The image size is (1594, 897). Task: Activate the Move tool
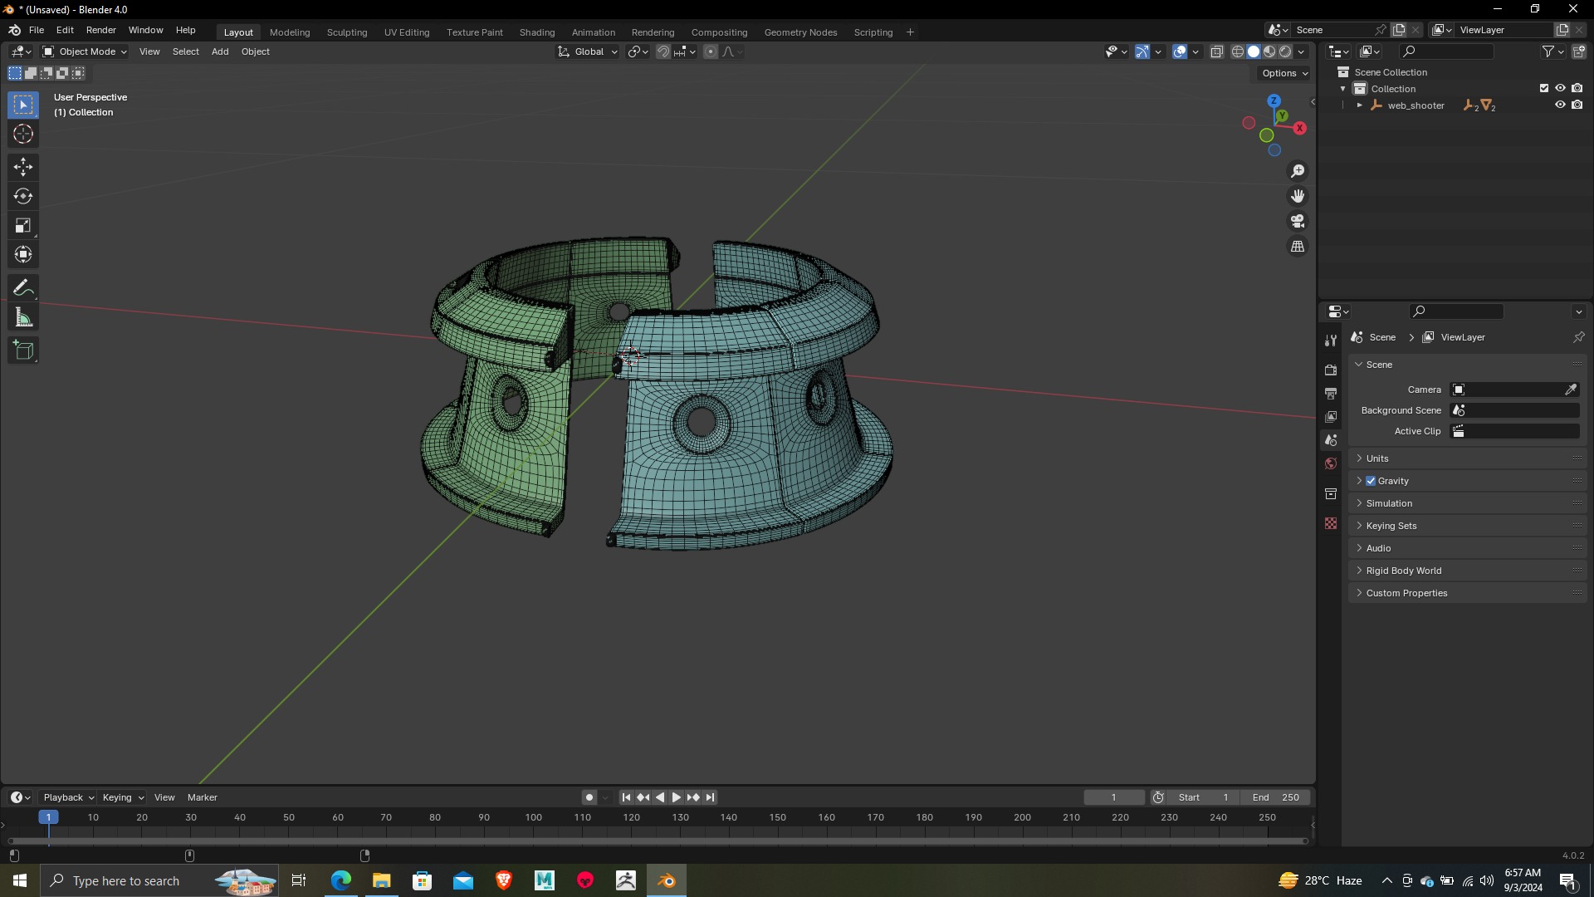(x=23, y=167)
